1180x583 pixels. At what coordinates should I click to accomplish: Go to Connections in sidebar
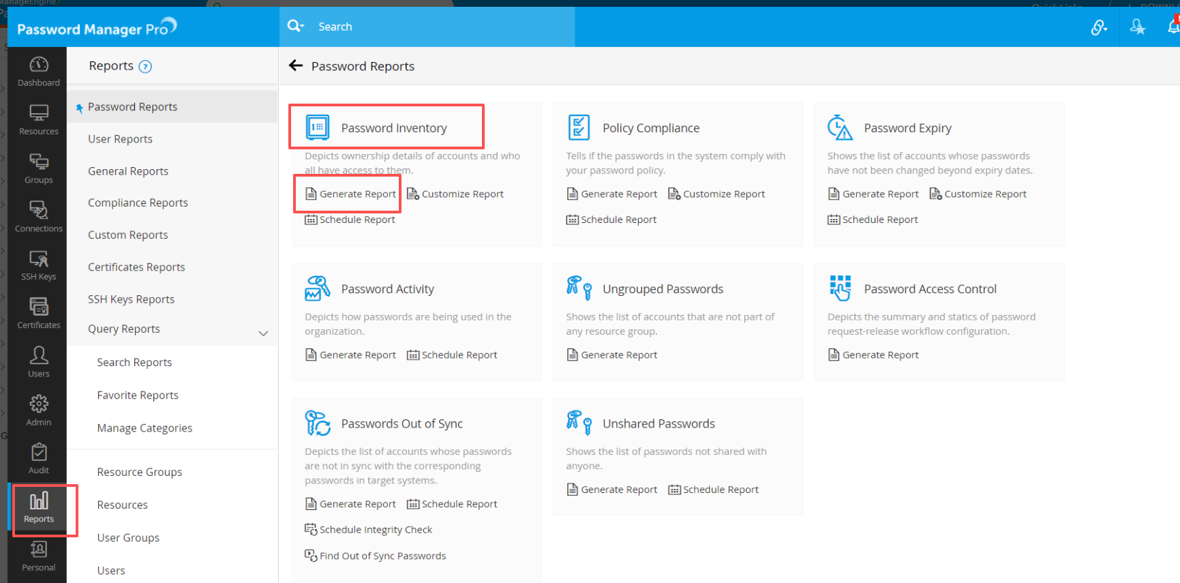pos(38,216)
